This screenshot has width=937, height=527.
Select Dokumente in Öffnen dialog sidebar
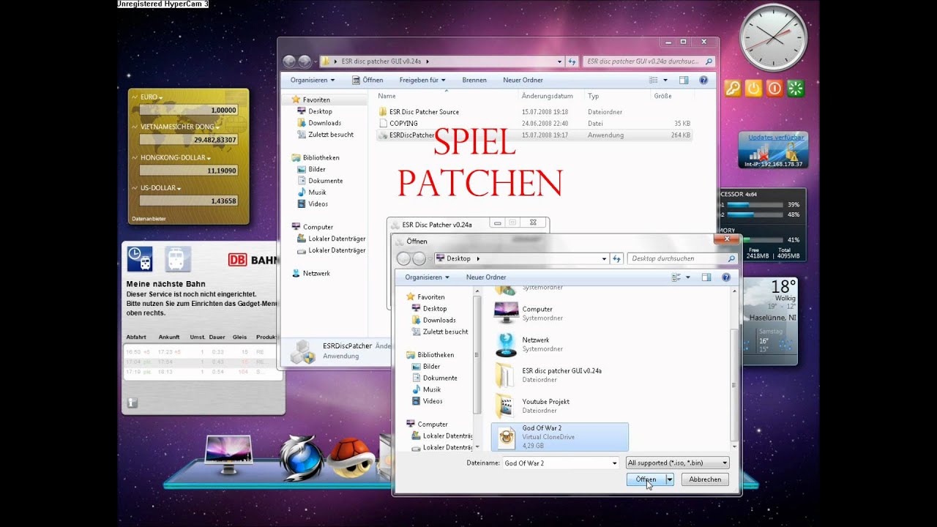click(439, 378)
